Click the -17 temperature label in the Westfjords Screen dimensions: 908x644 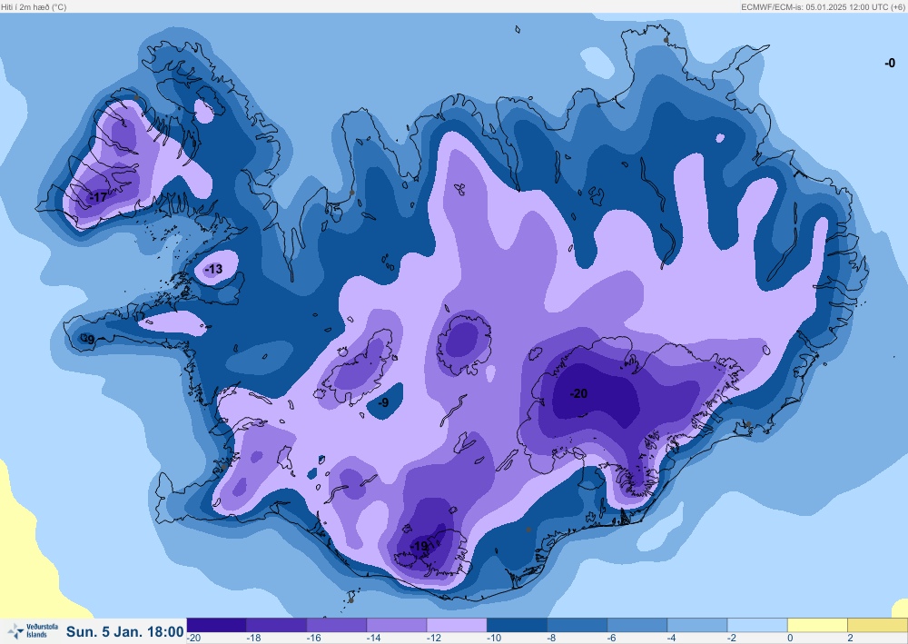pos(98,197)
